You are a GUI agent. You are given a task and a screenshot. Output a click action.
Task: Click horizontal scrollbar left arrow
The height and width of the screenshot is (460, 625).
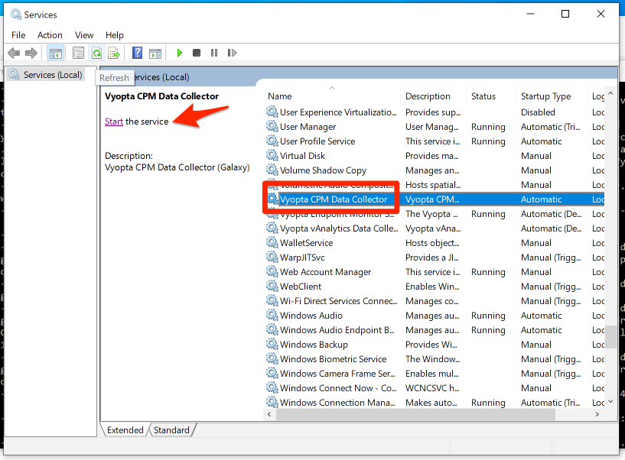point(269,414)
